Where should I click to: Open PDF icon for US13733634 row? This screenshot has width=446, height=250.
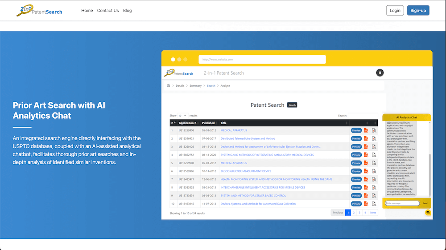point(366,196)
